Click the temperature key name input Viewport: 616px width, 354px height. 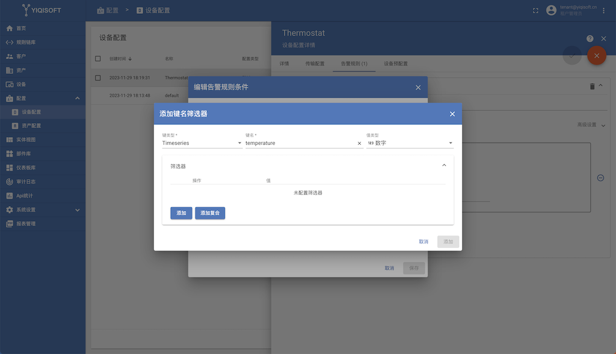tap(300, 143)
